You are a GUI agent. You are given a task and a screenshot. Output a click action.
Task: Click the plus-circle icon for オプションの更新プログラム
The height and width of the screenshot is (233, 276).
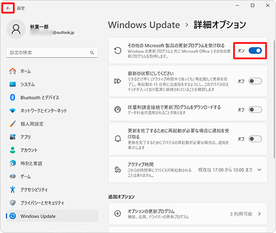118,214
